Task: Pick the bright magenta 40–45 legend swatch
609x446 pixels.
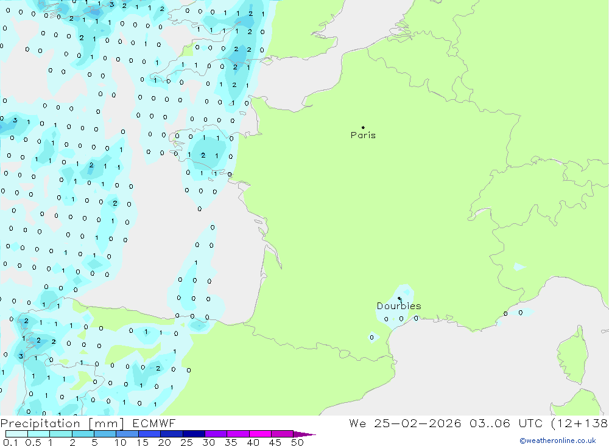Action: click(260, 434)
